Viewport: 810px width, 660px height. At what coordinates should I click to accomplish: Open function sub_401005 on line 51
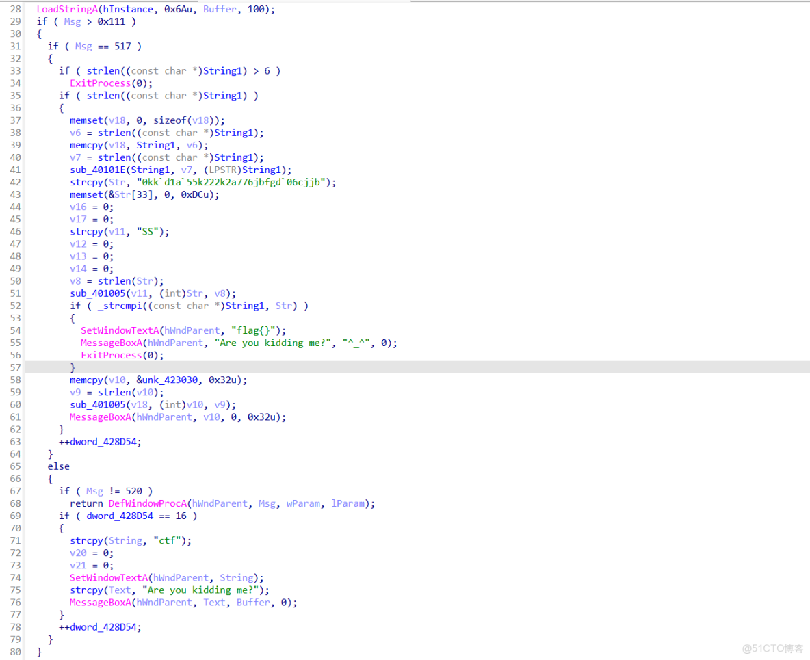click(98, 294)
